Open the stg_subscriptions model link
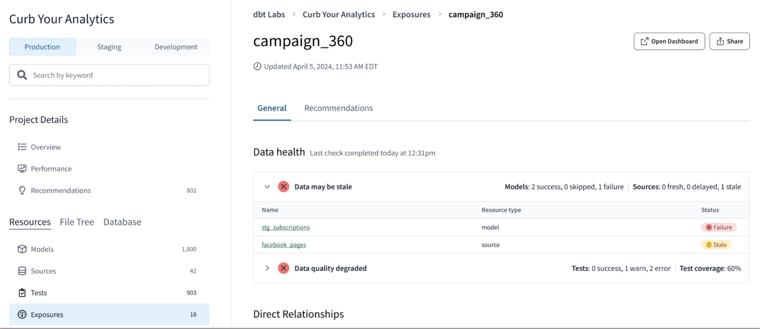Screen dimensions: 760x329 [285, 227]
